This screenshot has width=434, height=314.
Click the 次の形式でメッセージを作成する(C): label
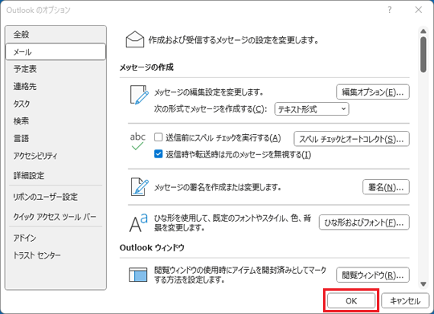[211, 109]
